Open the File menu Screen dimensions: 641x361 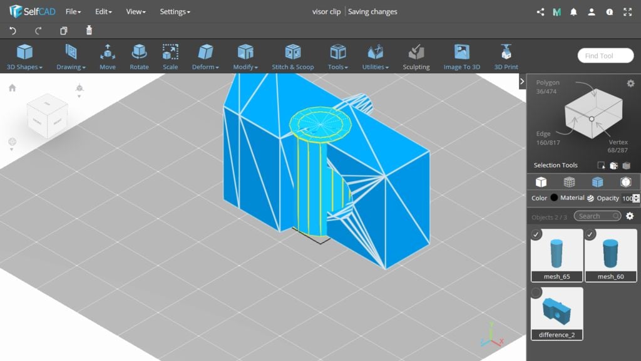[73, 11]
